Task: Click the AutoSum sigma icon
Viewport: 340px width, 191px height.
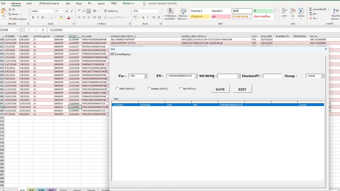Action: [310, 9]
